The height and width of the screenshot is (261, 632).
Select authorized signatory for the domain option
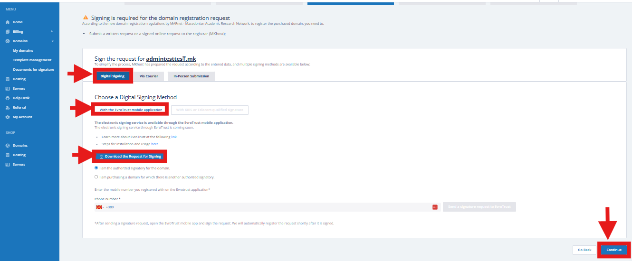point(96,168)
